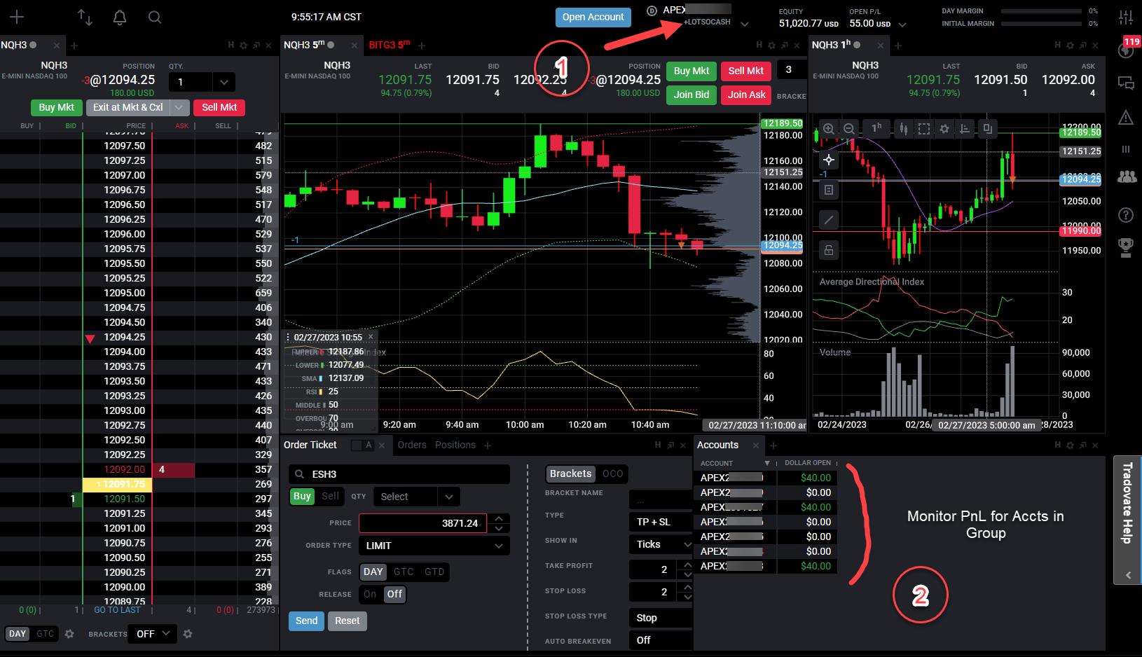
Task: Expand the account selector showing LOTSOCASH
Action: click(x=744, y=22)
